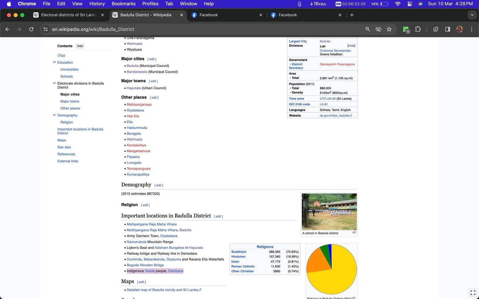Open the Vedda people link
The width and height of the screenshot is (479, 299).
150,271
